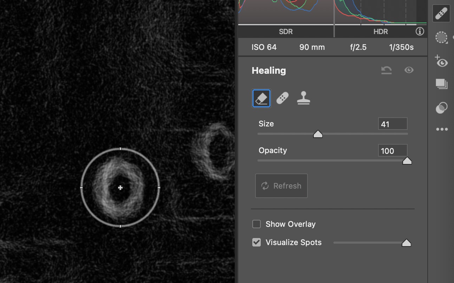The height and width of the screenshot is (283, 454).
Task: Open the three-dot more options menu
Action: 442,129
